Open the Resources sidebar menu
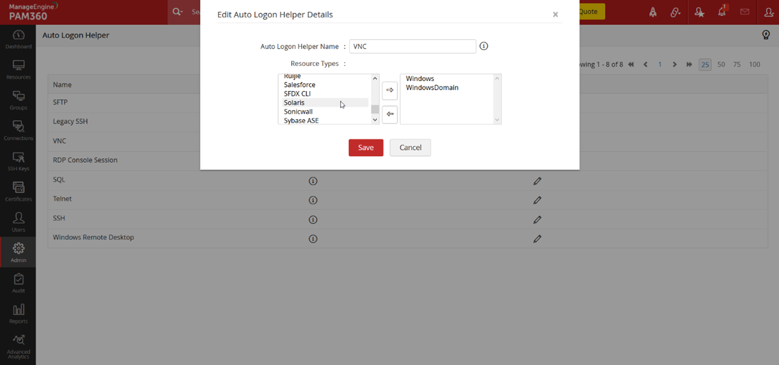 click(18, 70)
